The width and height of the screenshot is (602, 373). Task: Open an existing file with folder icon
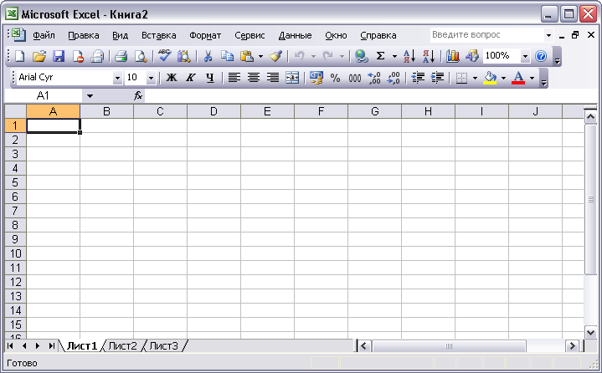point(39,56)
